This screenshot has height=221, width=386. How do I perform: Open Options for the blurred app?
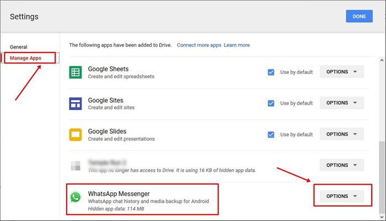point(342,165)
